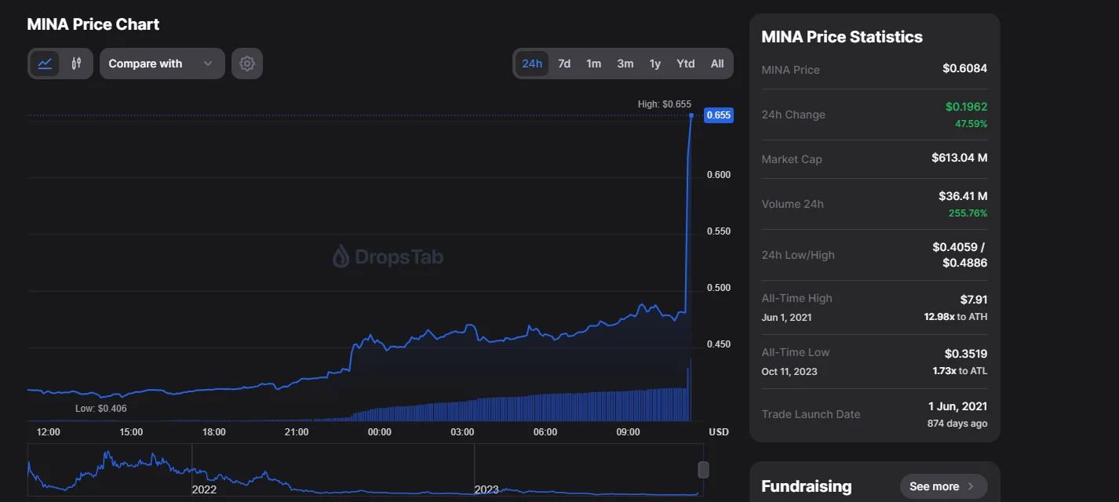Open the Compare with dropdown
1119x502 pixels.
(162, 64)
